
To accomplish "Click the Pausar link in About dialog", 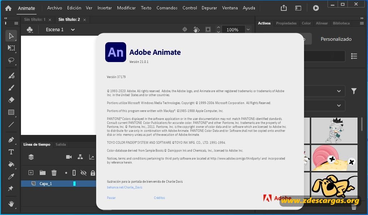I will [x=111, y=198].
